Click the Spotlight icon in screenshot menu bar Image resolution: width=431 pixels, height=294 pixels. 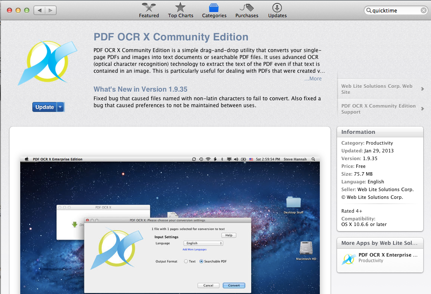pyautogui.click(x=313, y=159)
